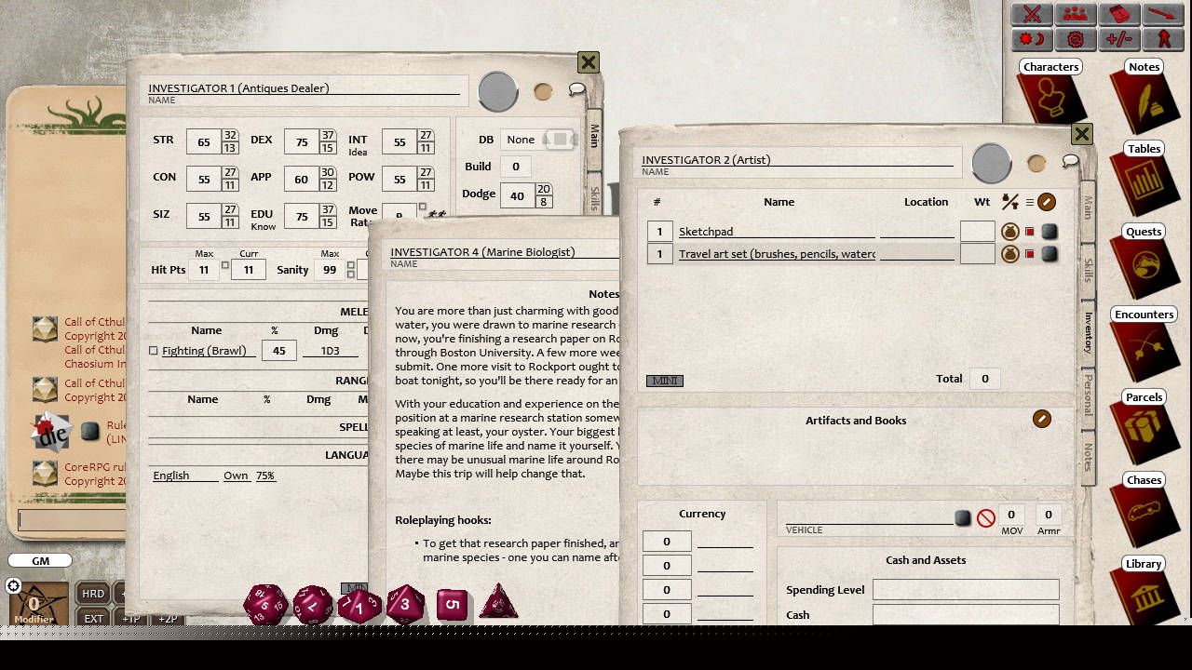This screenshot has height=670, width=1192.
Task: Toggle edit mode for inventory item list
Action: click(1047, 202)
